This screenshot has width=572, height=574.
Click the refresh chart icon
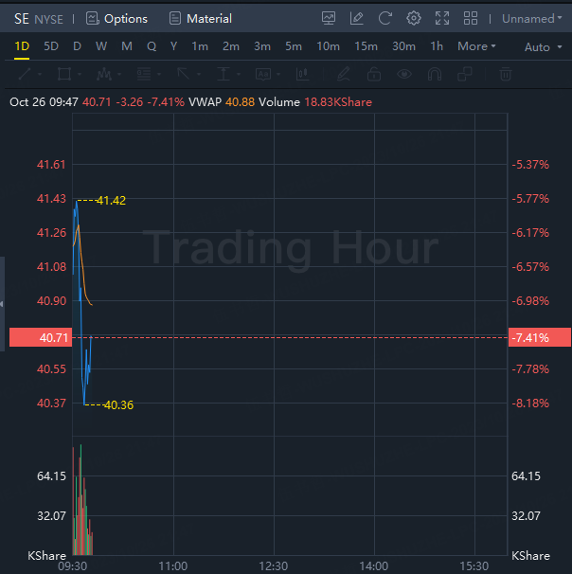(384, 18)
